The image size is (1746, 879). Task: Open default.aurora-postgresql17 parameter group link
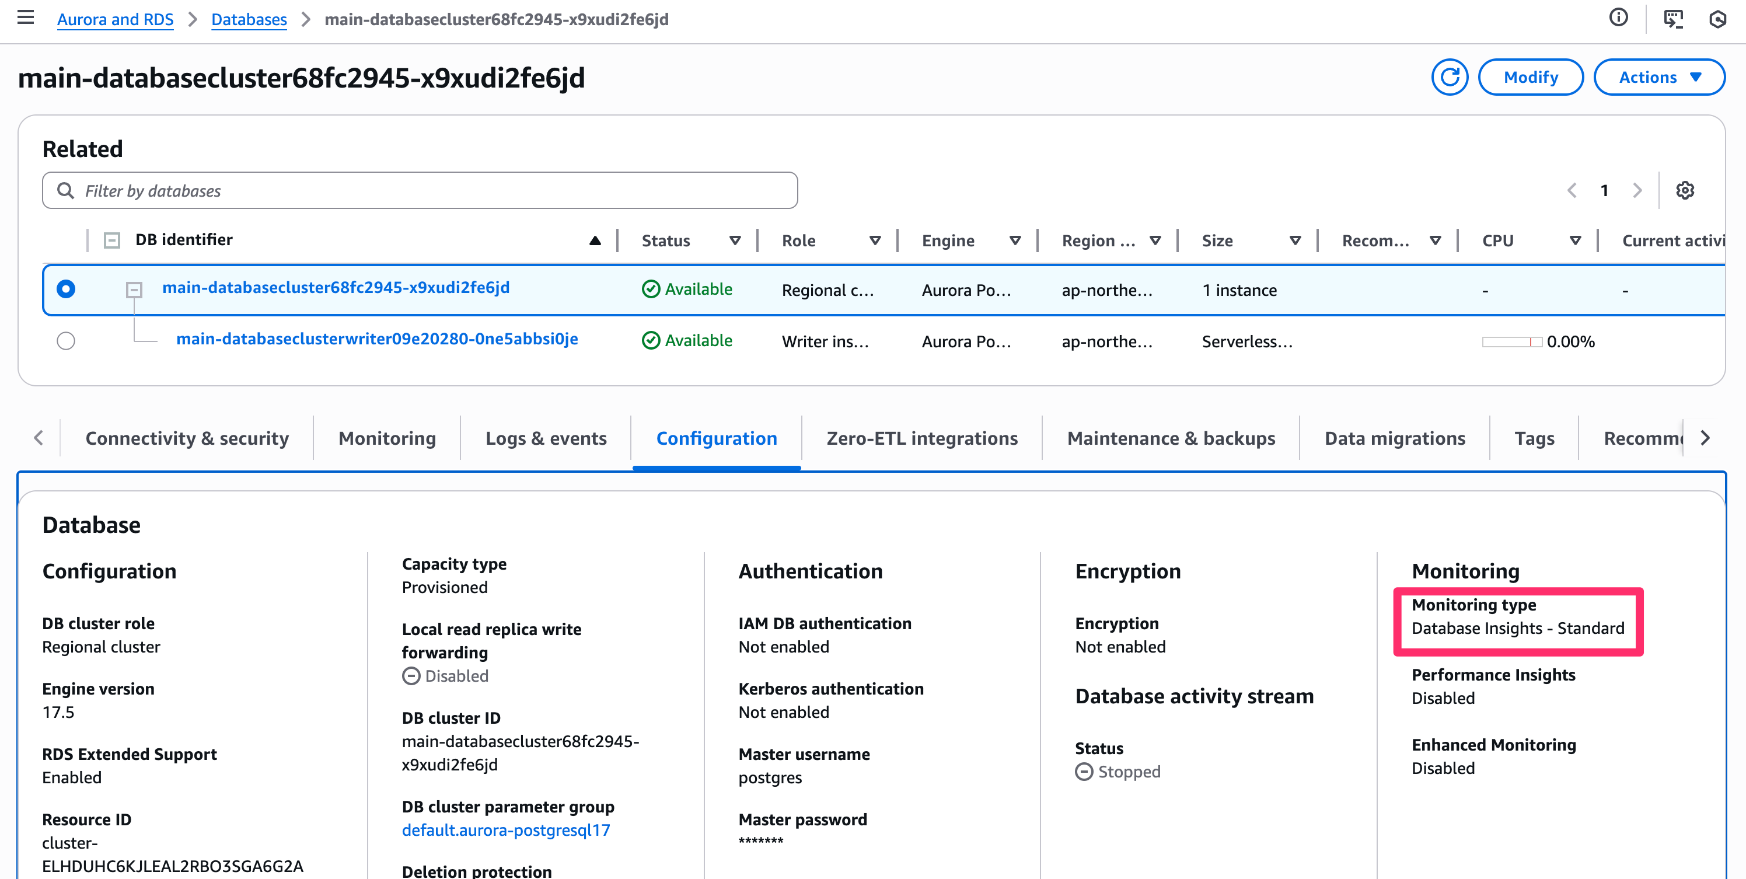pyautogui.click(x=505, y=830)
